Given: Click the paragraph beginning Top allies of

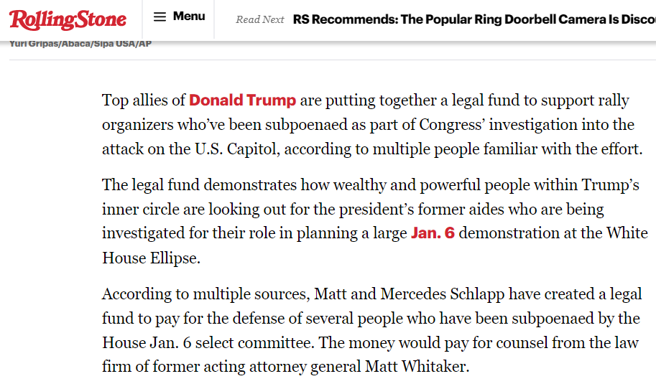Looking at the screenshot, I should click(372, 124).
